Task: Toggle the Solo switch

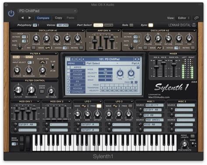Action: point(131,25)
